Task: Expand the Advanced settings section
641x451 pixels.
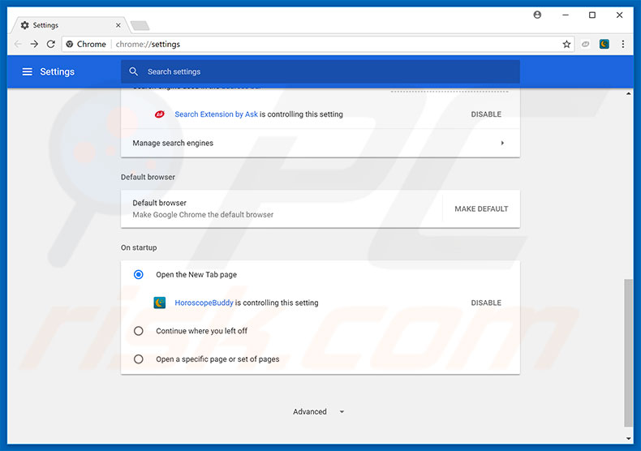Action: click(x=319, y=412)
